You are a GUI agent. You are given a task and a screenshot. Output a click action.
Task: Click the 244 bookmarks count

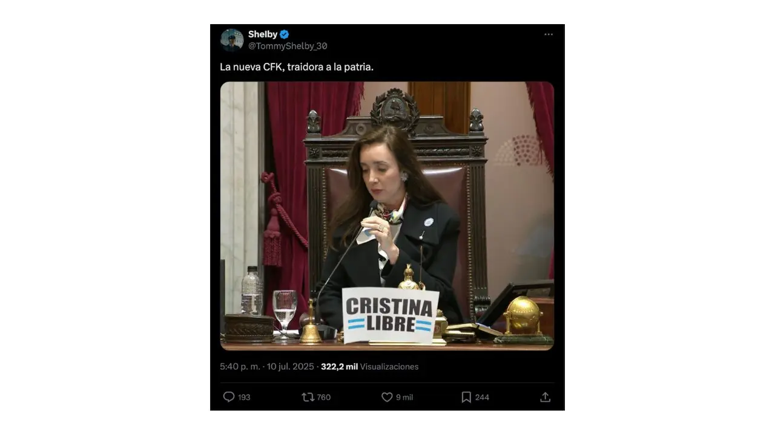[482, 398]
